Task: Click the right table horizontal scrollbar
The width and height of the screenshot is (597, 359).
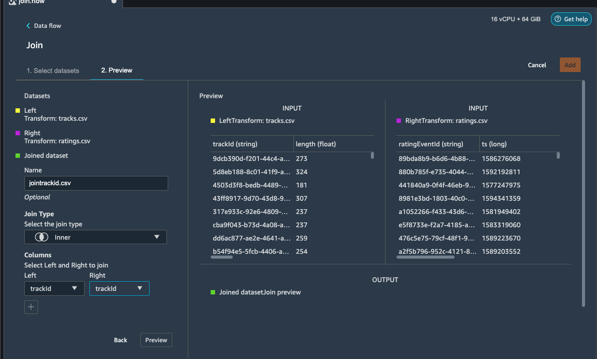Action: 425,257
